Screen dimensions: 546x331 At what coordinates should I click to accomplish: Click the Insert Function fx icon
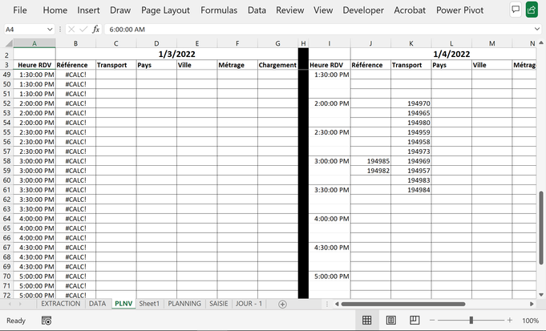pyautogui.click(x=95, y=29)
